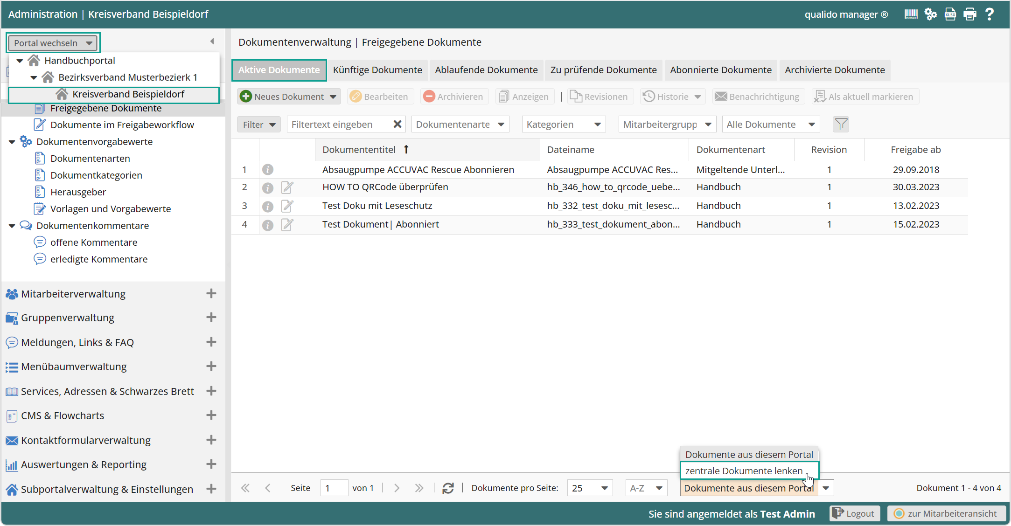Click the funnel filter icon

pos(841,125)
